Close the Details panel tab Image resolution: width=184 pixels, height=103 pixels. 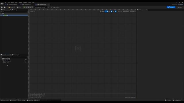tap(147, 10)
